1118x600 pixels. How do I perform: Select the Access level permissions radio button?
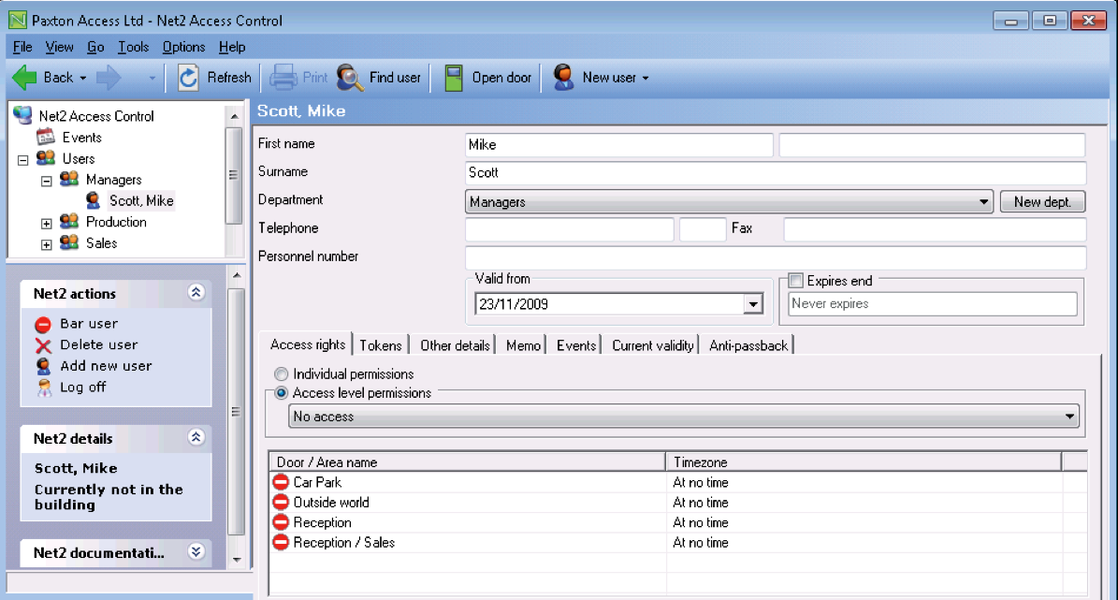(x=281, y=393)
